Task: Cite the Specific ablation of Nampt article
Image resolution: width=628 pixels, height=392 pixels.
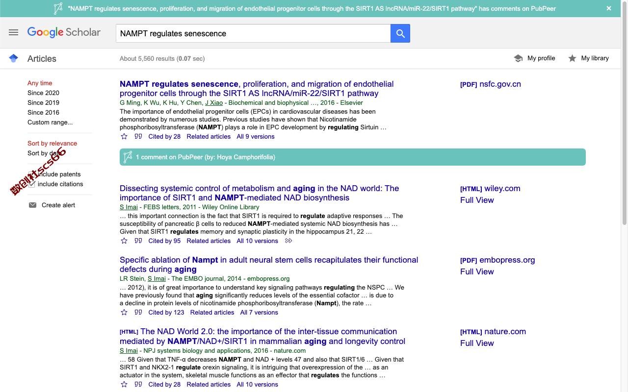Action: [x=138, y=313]
